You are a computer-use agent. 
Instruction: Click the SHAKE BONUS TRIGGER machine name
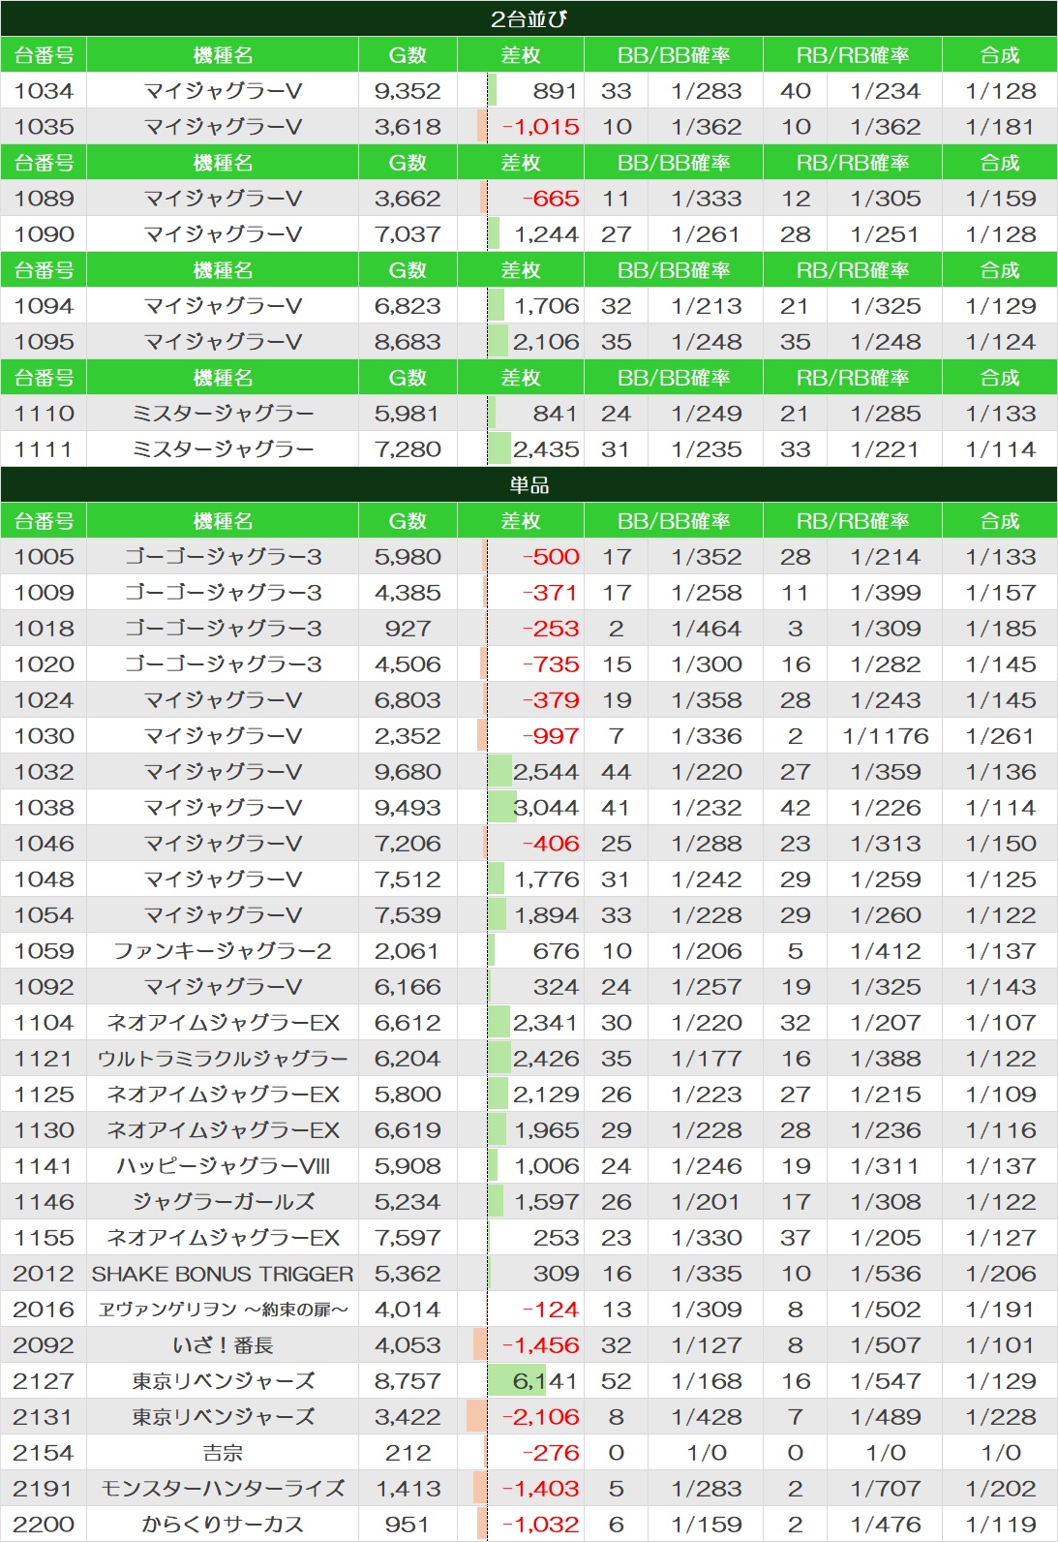(x=223, y=1274)
